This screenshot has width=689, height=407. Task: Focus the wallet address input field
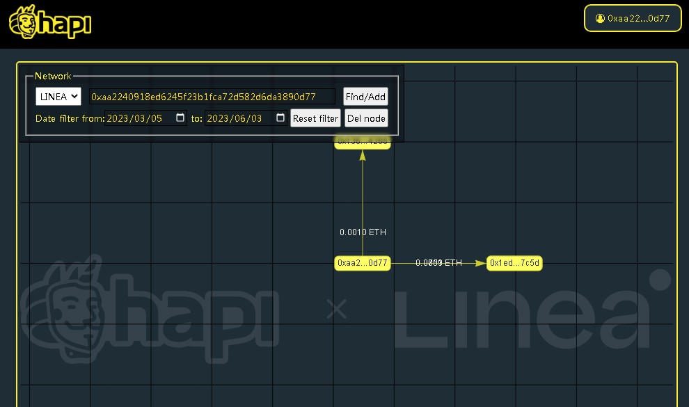point(212,97)
